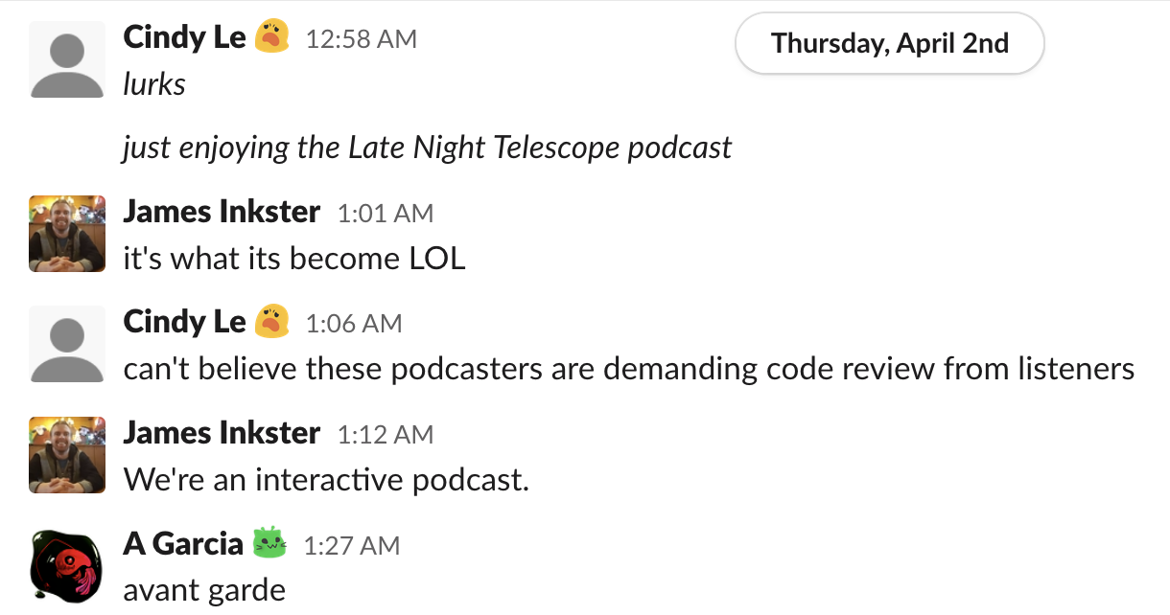Click the 1:27 AM timestamp
This screenshot has height=615, width=1170.
click(352, 545)
